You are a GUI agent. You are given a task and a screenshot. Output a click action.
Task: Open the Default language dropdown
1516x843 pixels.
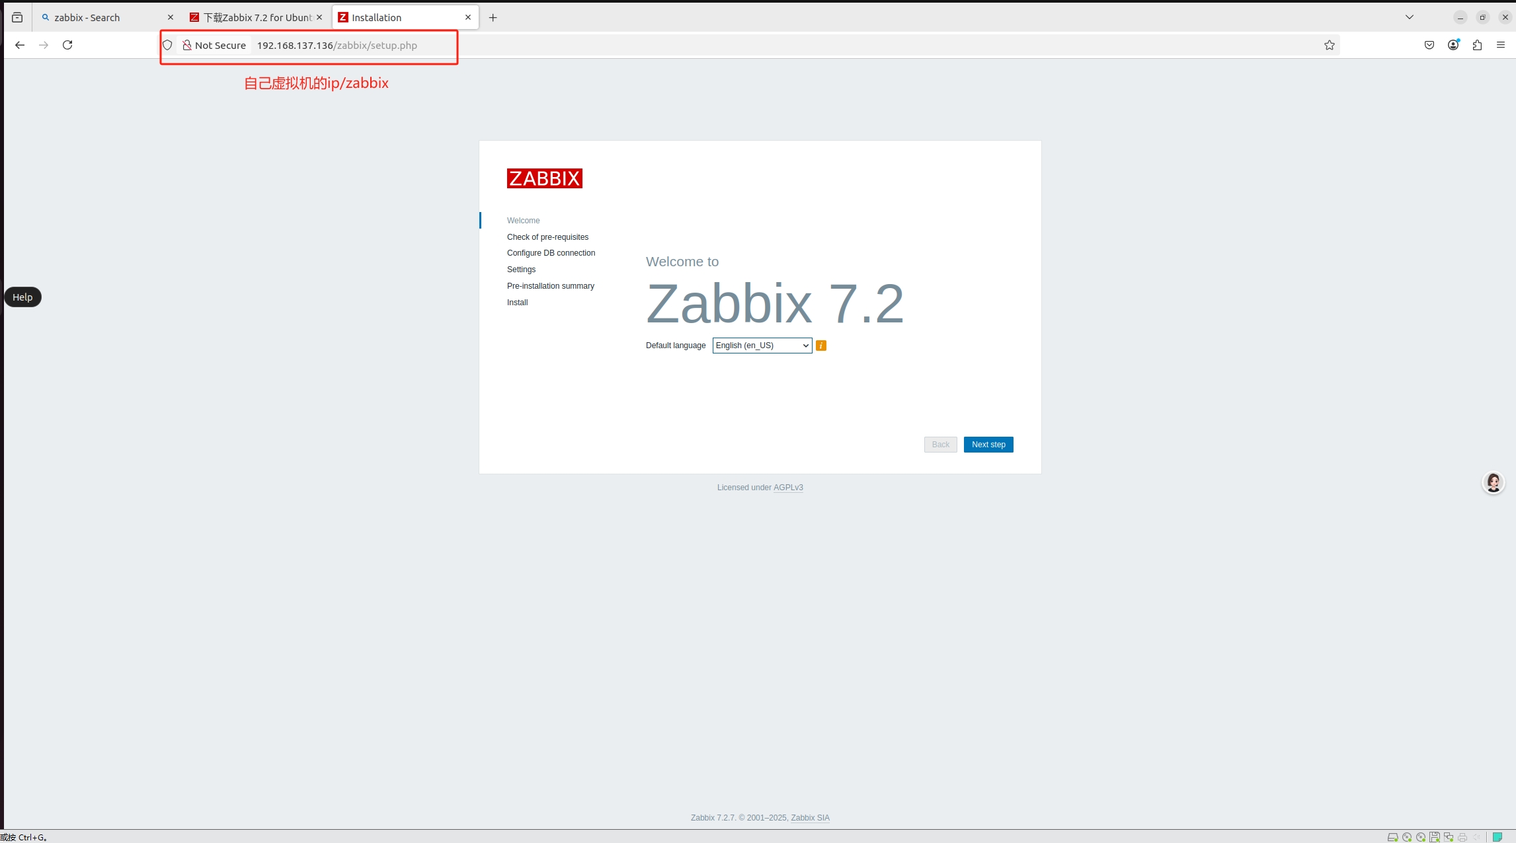click(762, 346)
